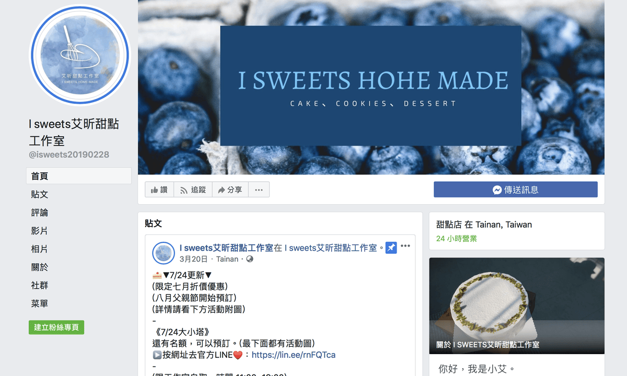Click the I sweets profile logo picture

[x=79, y=54]
